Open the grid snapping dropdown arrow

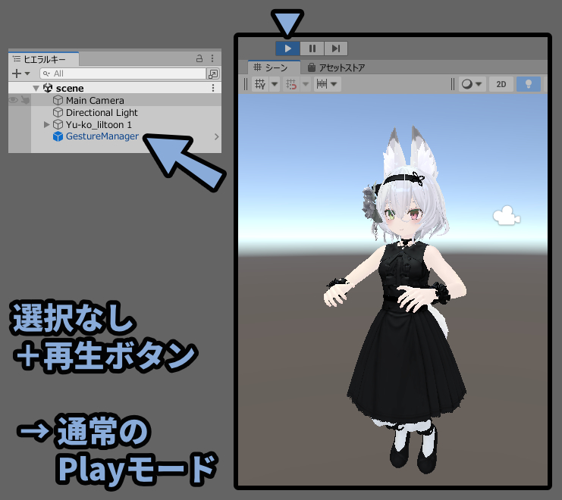(x=306, y=84)
